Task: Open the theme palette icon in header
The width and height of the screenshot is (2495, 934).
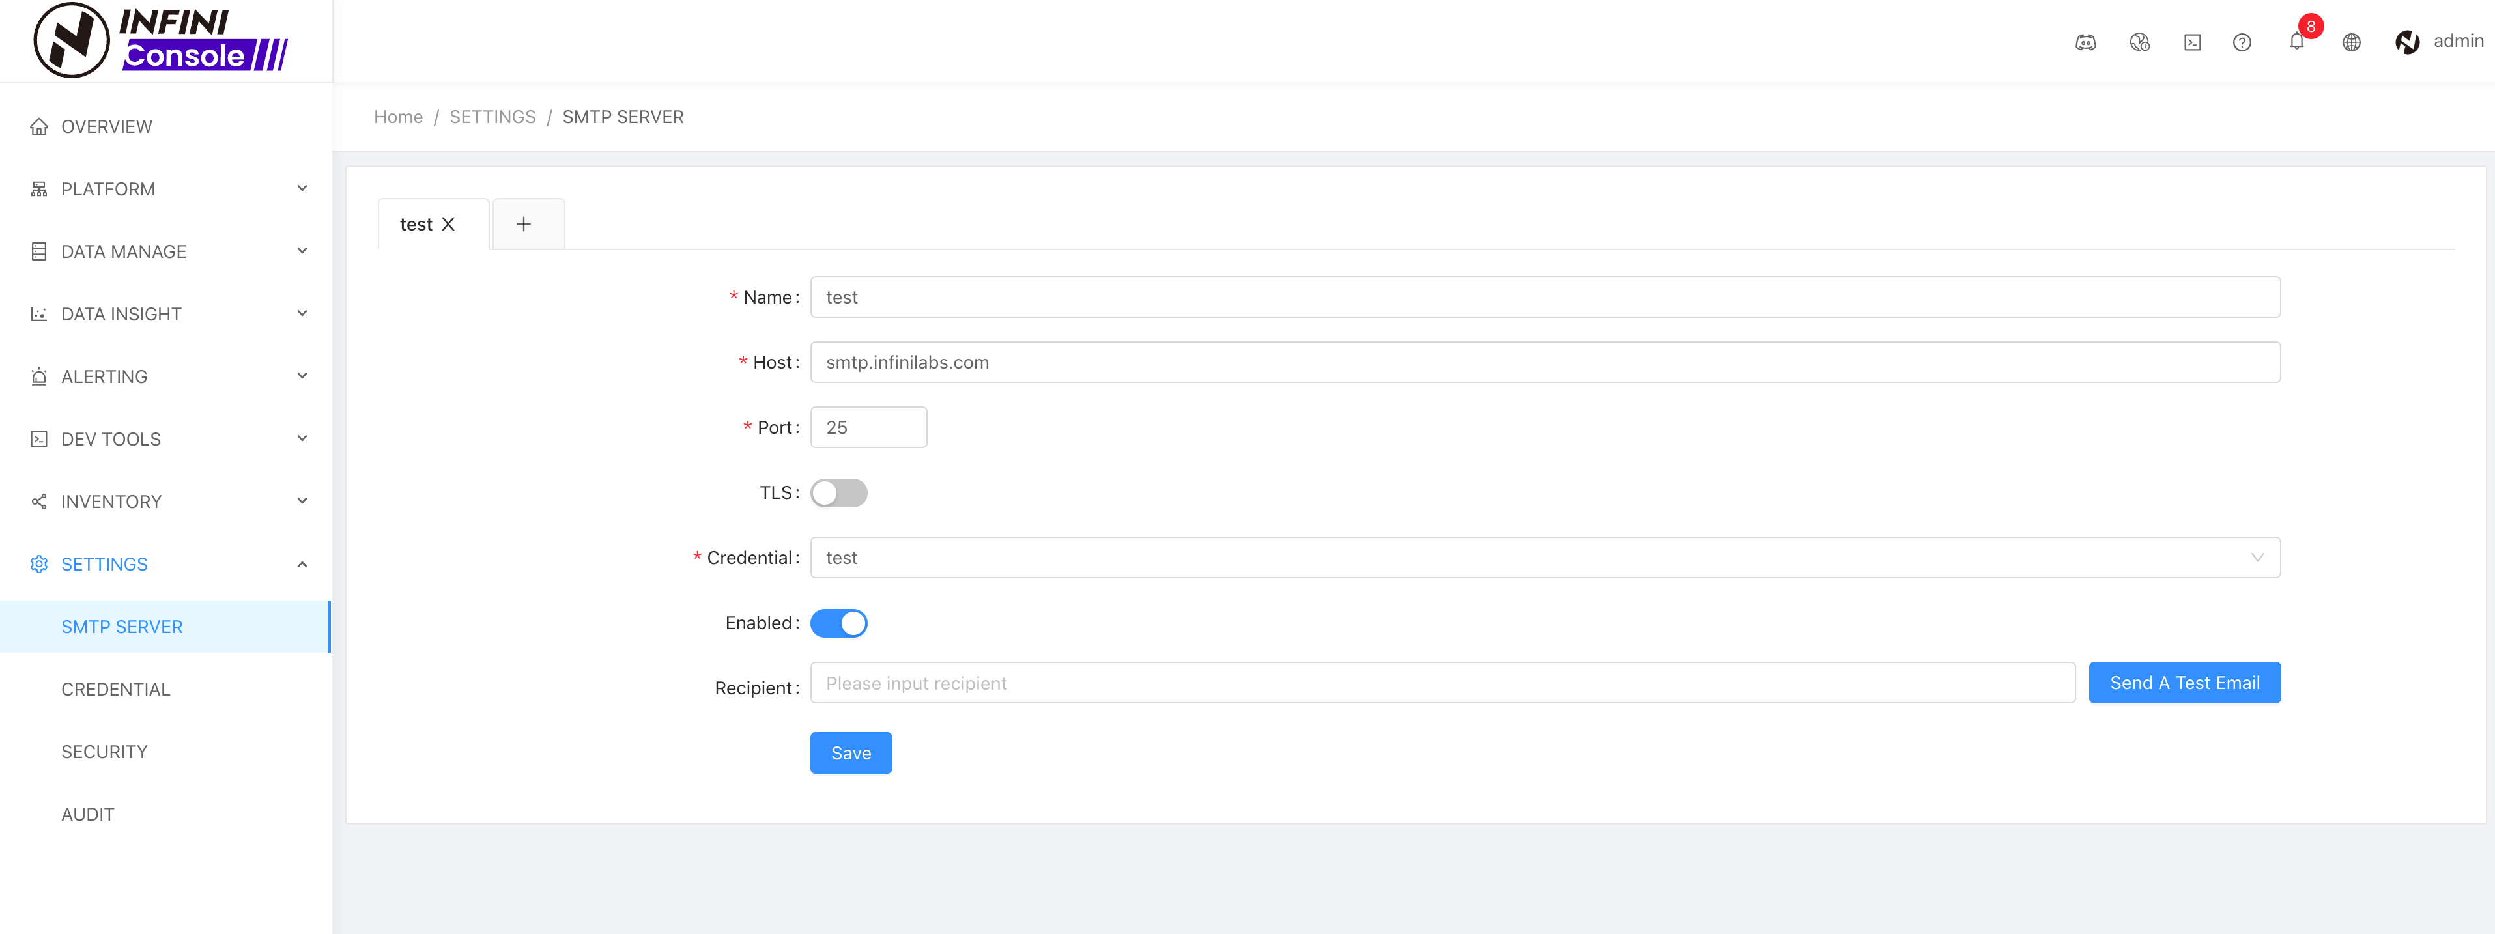Action: 2139,42
